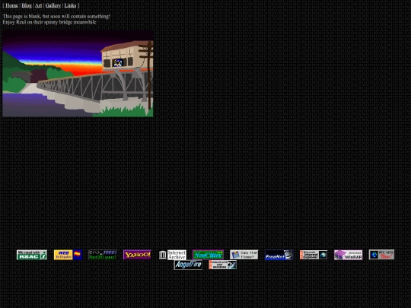
Task: Click the 'Copy That Floppy' badge
Action: click(x=244, y=255)
